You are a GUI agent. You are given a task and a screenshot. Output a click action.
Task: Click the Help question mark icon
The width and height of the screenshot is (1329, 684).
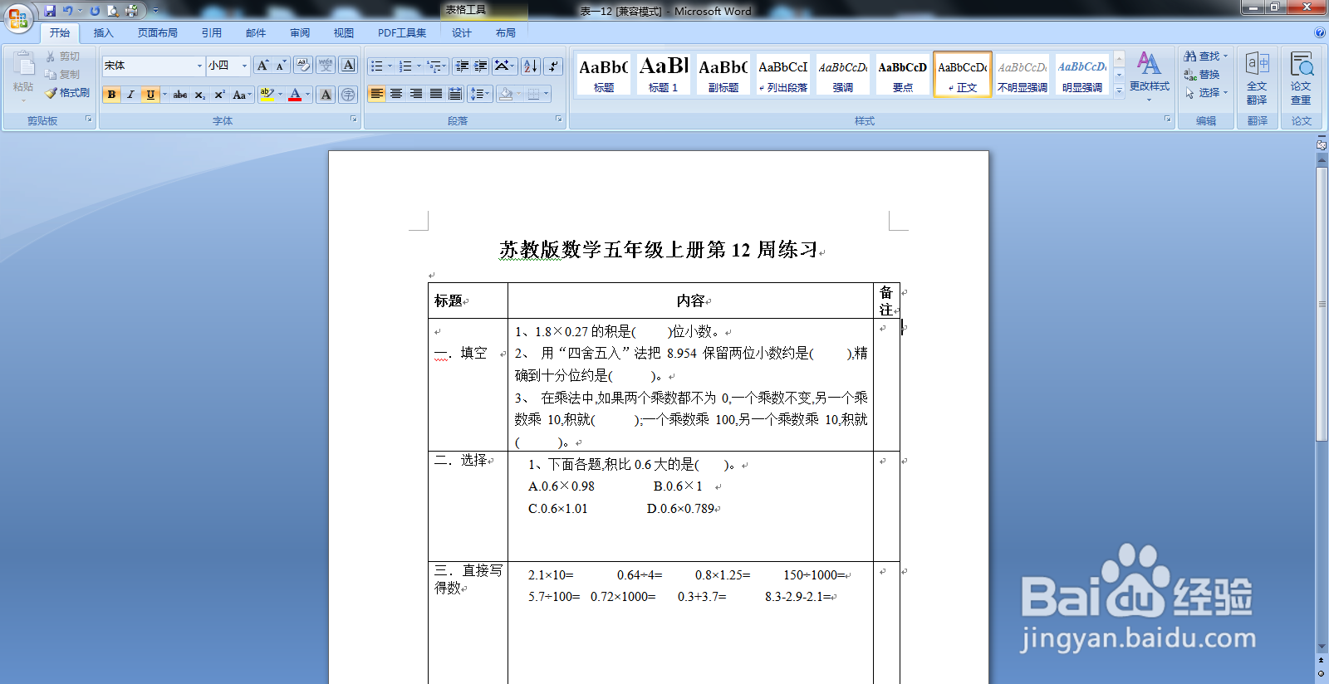click(x=1320, y=32)
